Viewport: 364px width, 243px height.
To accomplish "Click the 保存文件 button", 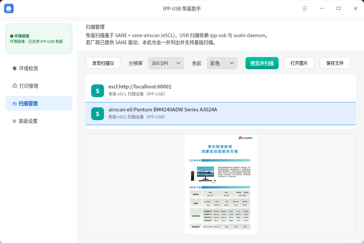I will (x=335, y=63).
